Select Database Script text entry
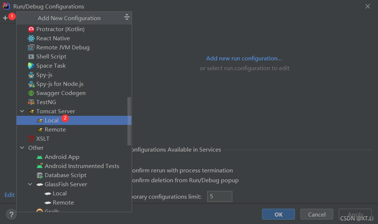The image size is (378, 224). click(x=65, y=175)
